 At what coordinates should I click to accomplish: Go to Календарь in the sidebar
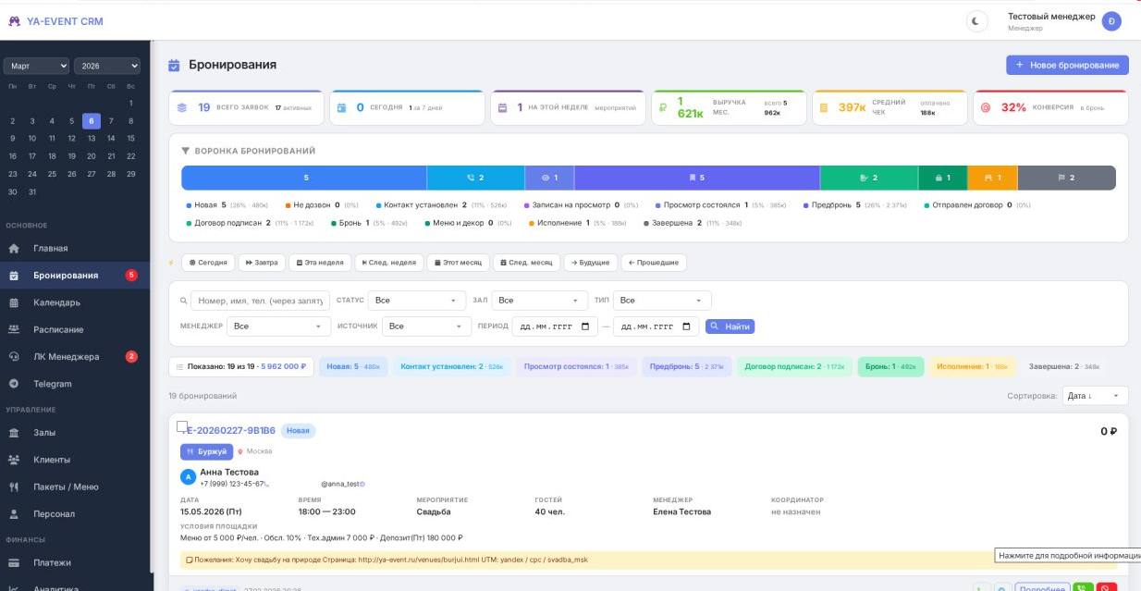point(56,302)
